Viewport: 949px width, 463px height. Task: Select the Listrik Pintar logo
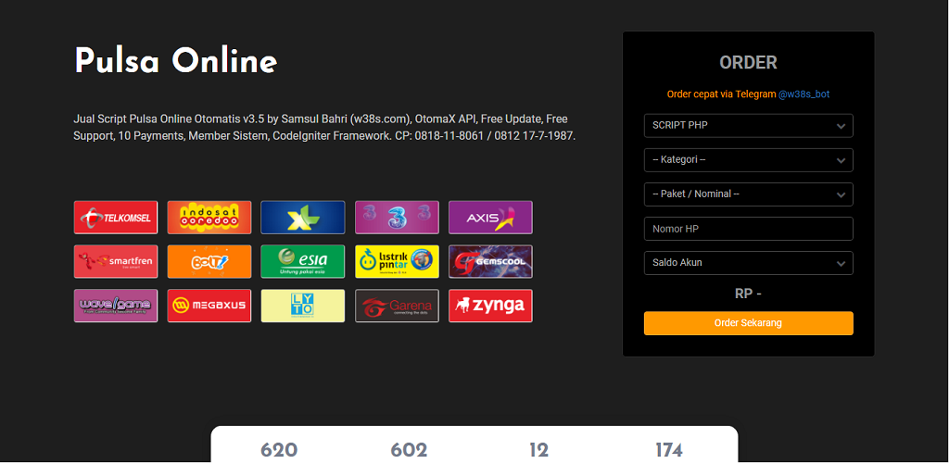397,262
